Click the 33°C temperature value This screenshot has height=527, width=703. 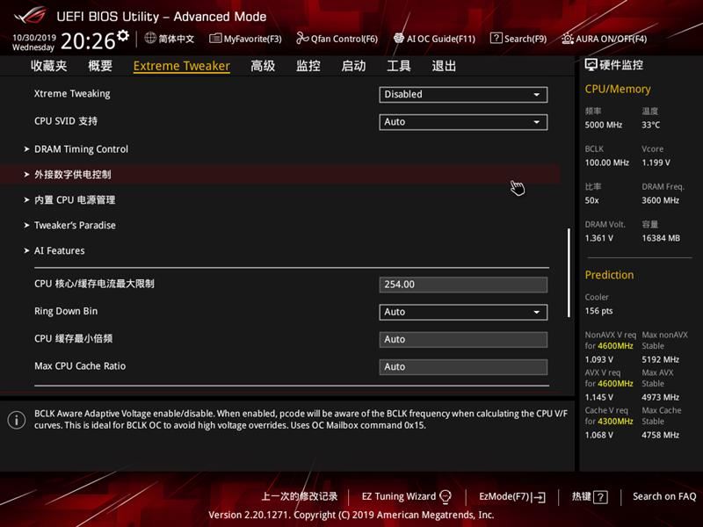click(650, 125)
